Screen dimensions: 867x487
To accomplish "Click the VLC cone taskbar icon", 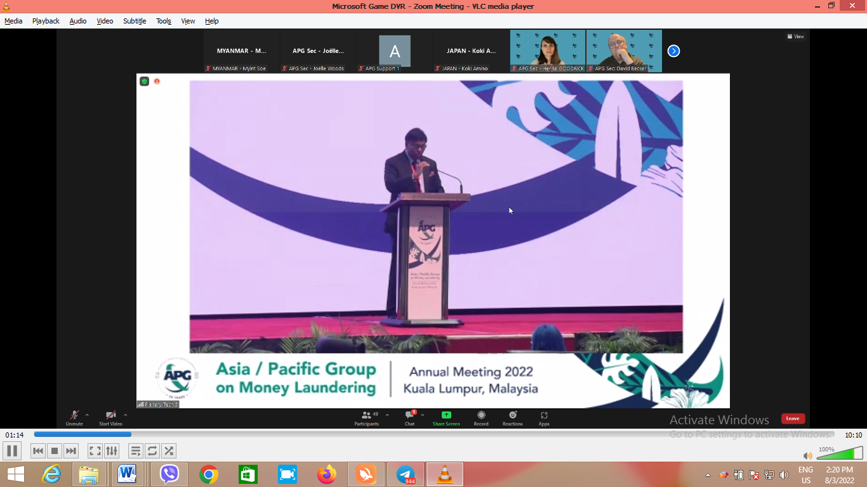I will coord(445,474).
